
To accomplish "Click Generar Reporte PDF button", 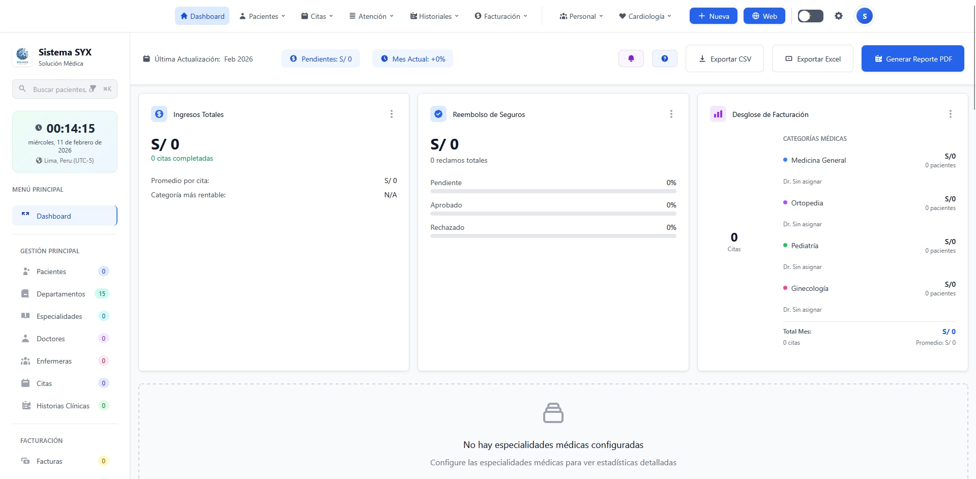I will point(912,58).
